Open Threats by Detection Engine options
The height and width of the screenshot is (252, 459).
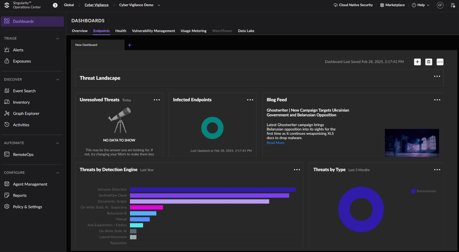tap(297, 170)
